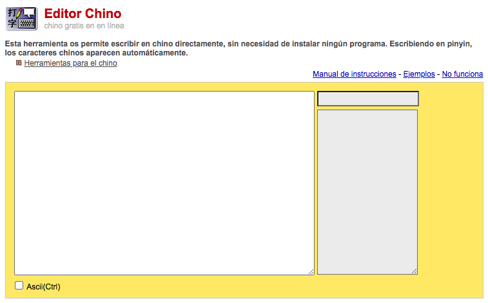Click the monitor graphic inside the logo
This screenshot has height=303, width=488.
point(29,13)
